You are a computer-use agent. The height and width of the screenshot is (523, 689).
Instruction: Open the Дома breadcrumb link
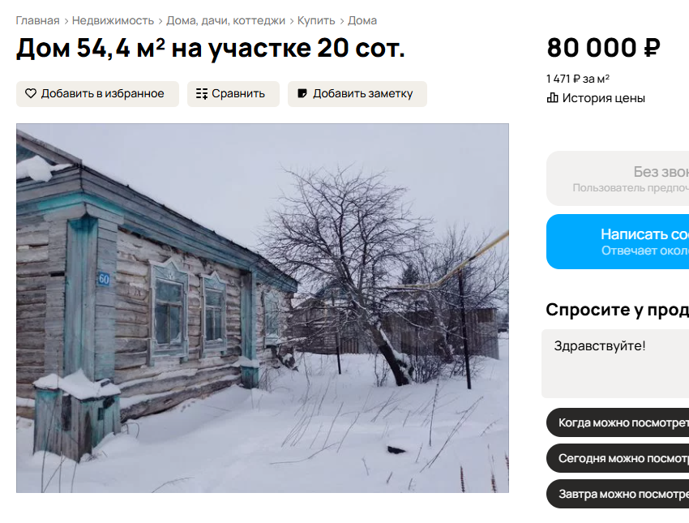(x=362, y=20)
